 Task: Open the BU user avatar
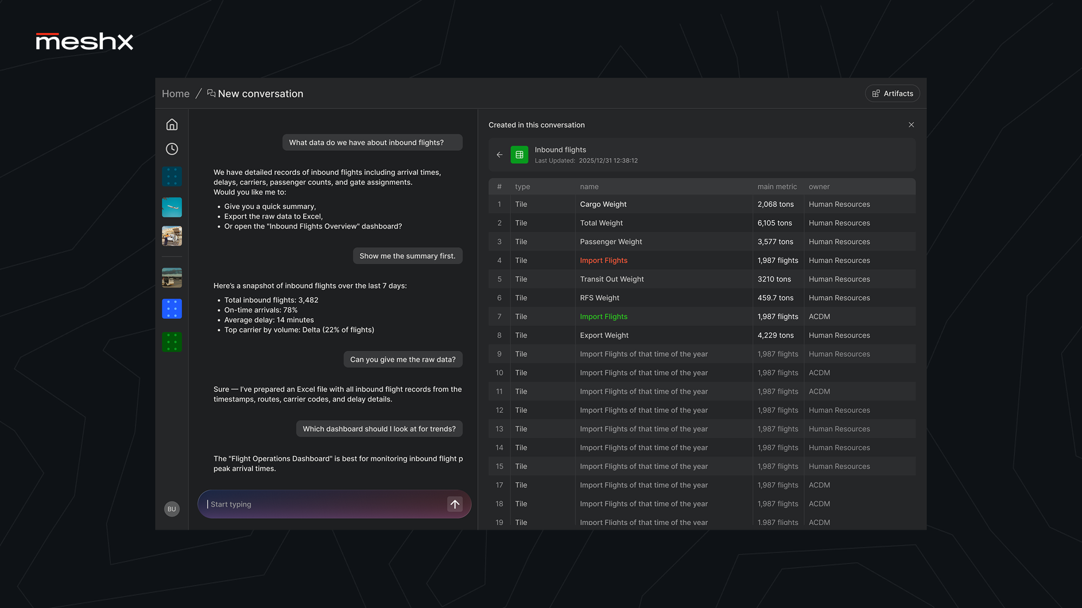click(171, 509)
